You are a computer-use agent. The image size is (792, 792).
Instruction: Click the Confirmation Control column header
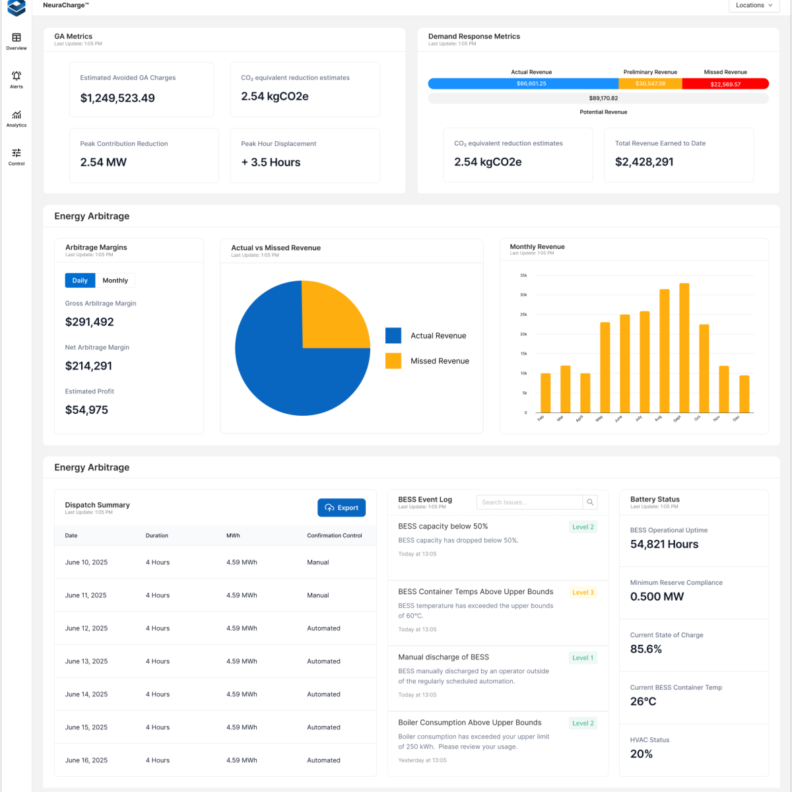(334, 536)
